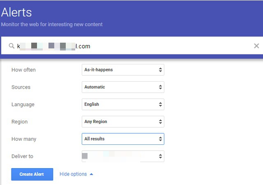Viewport: 263px width, 185px height.
Task: Clear the alert search query
Action: pos(256,46)
